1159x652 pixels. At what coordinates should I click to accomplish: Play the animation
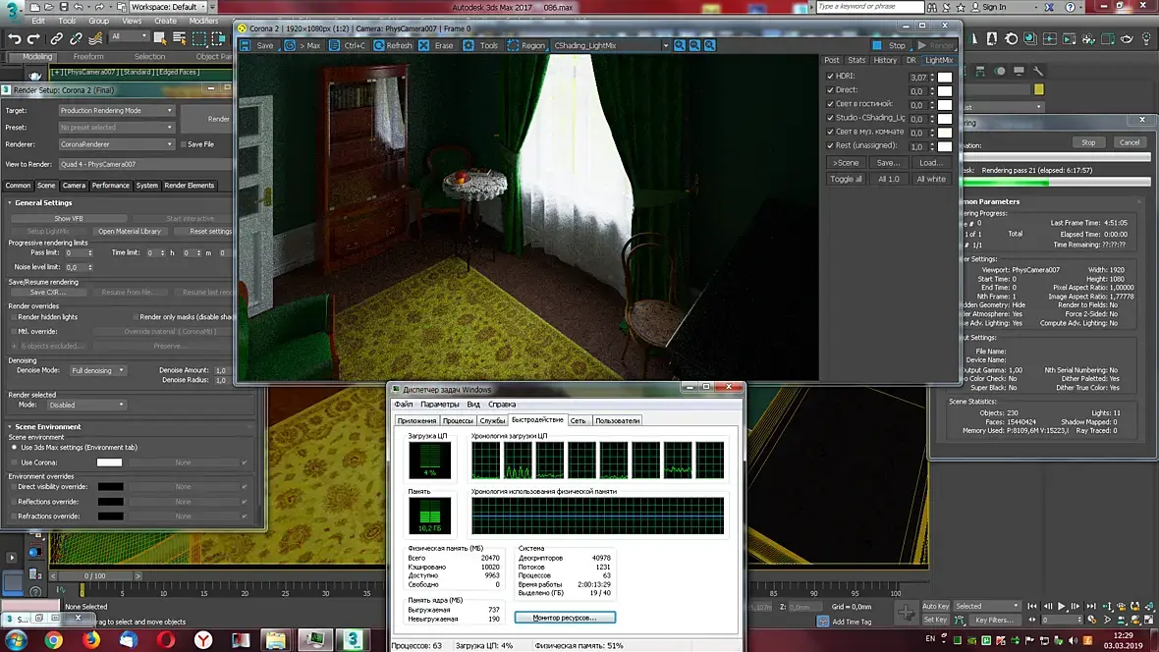1062,606
